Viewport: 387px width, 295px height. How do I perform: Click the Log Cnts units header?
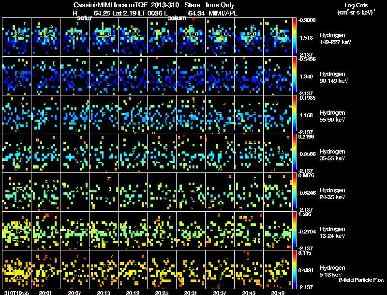[x=355, y=9]
